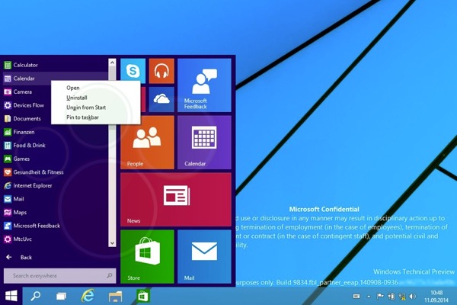
Task: Click the Search everywhere field
Action: pyautogui.click(x=59, y=276)
